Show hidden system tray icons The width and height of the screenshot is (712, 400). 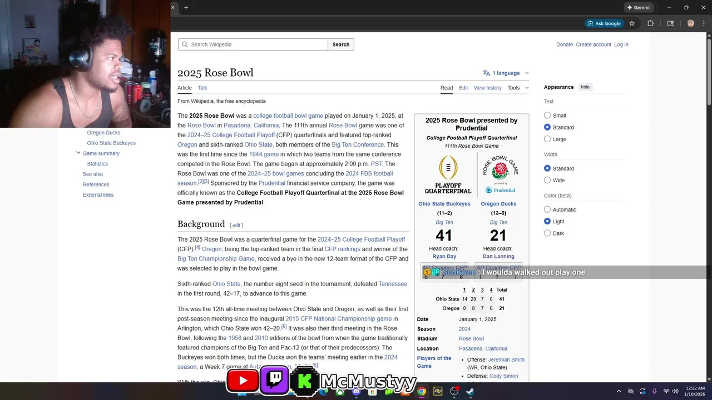coord(619,392)
